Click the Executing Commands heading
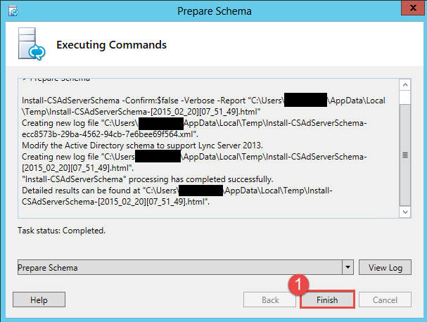 (111, 45)
